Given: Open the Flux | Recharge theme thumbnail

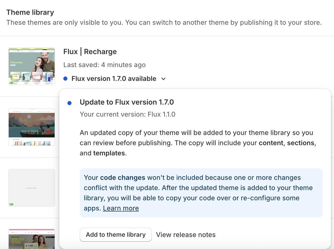Looking at the screenshot, I should coord(32,66).
